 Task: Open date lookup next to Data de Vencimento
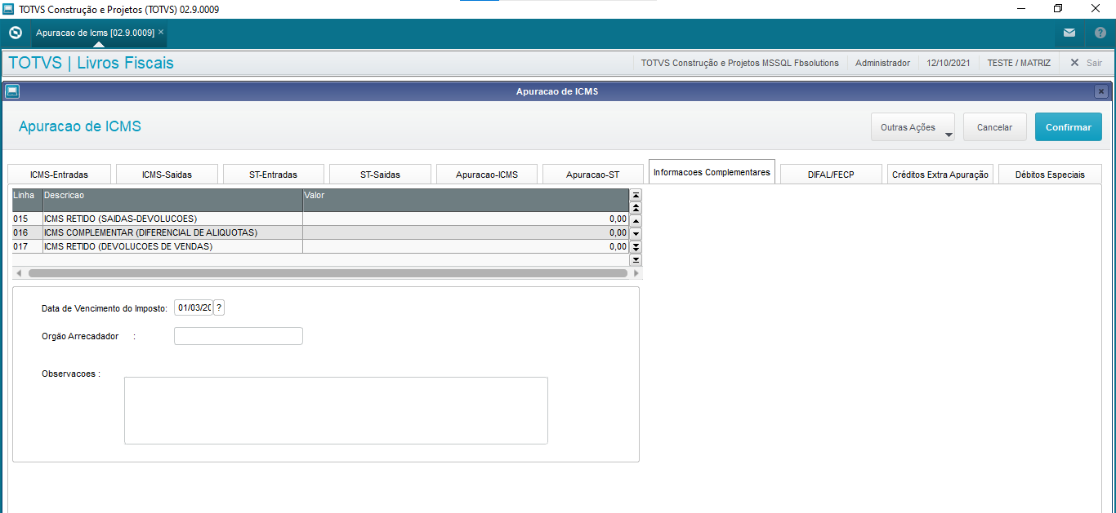[x=219, y=307]
